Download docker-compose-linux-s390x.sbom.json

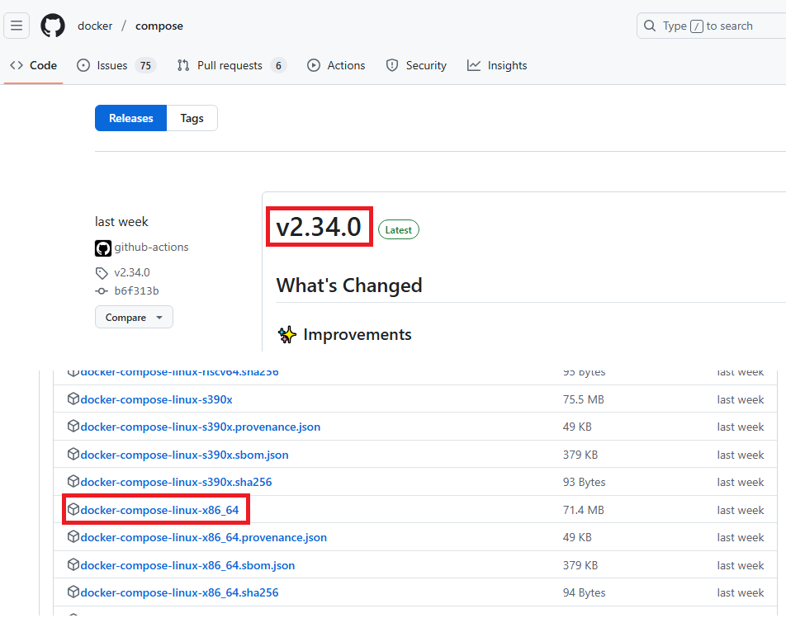tap(184, 455)
